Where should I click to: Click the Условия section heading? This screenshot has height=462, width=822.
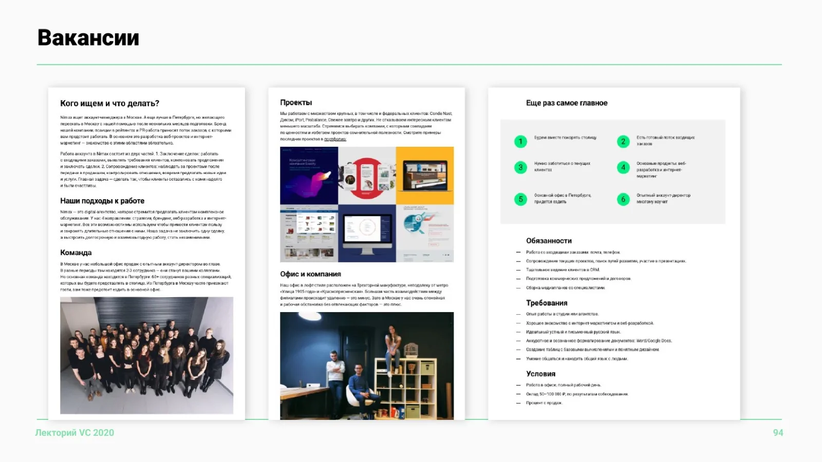click(540, 374)
